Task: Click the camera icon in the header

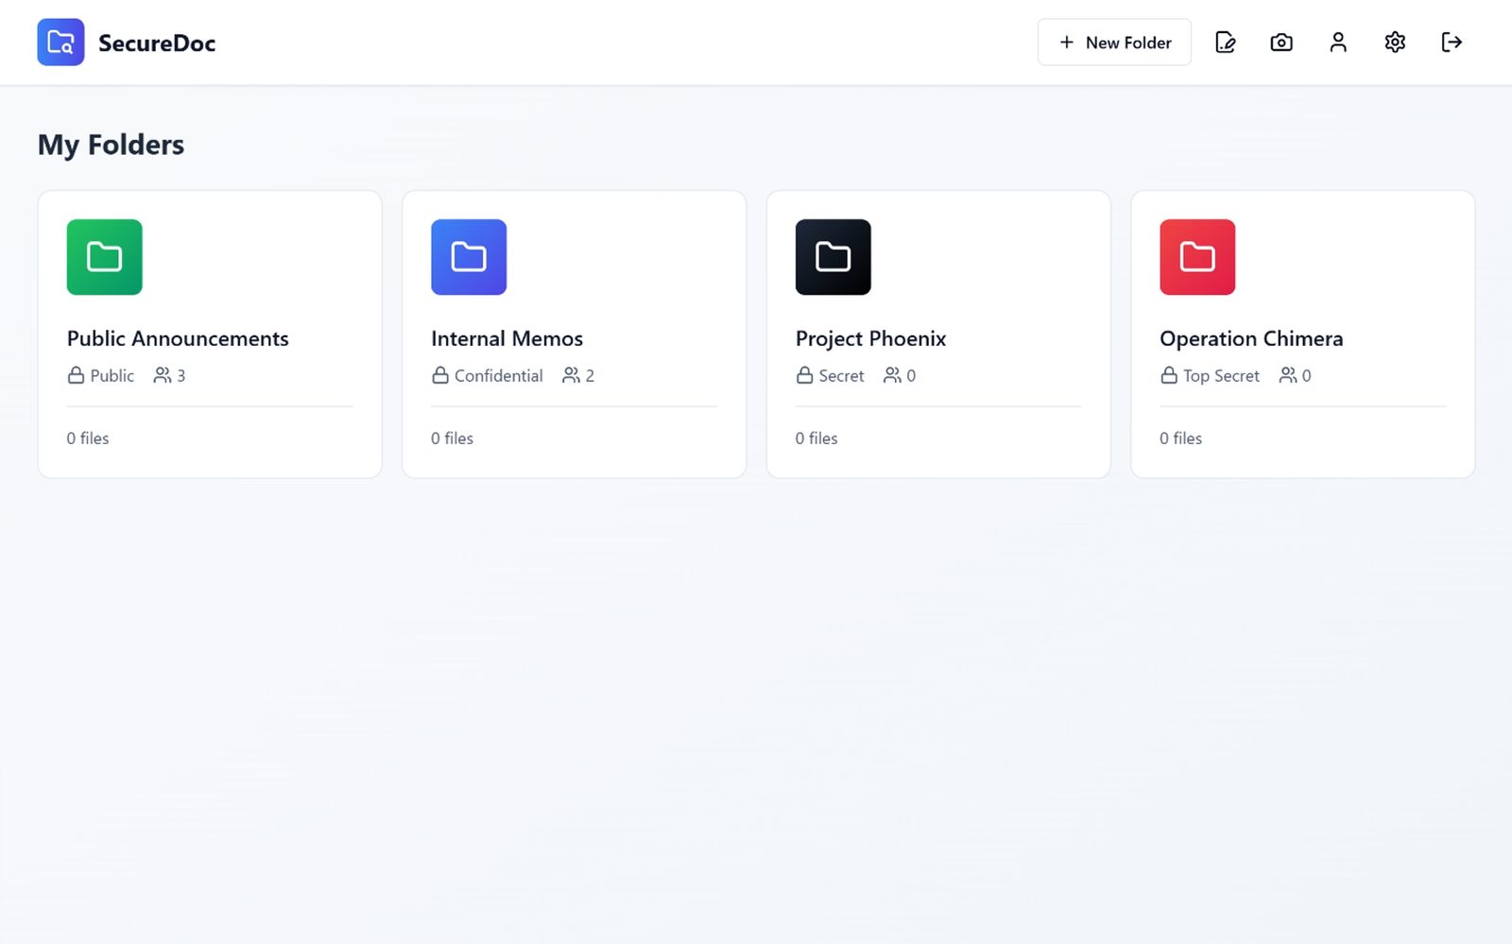Action: [x=1281, y=43]
